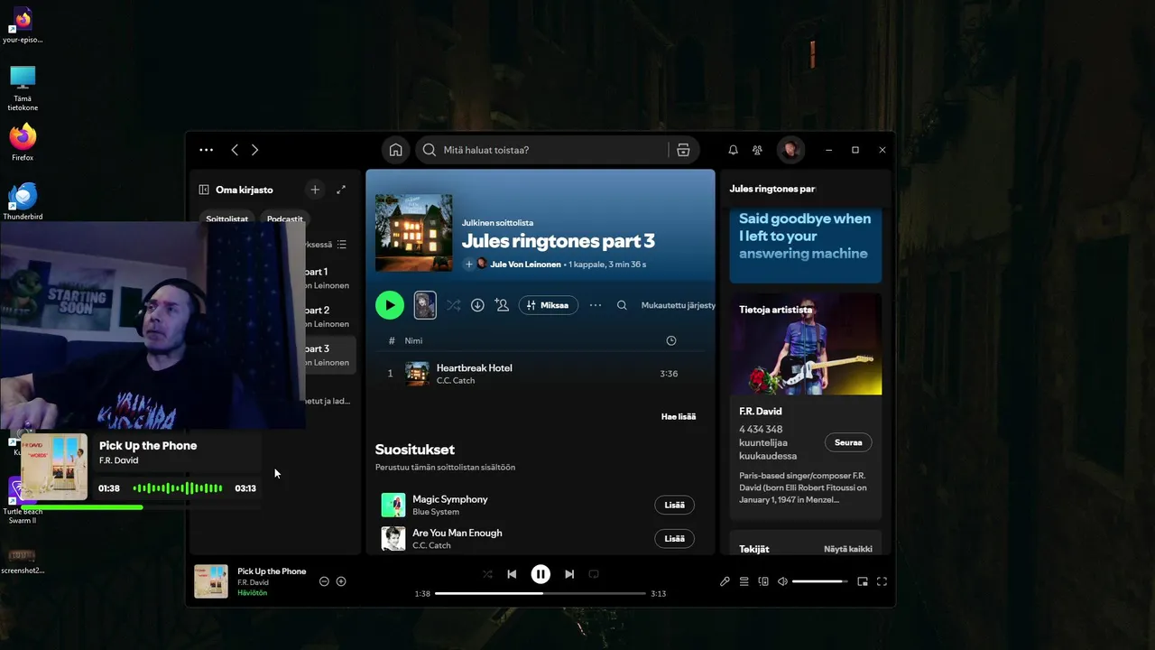Adjust the volume slider

(820, 581)
